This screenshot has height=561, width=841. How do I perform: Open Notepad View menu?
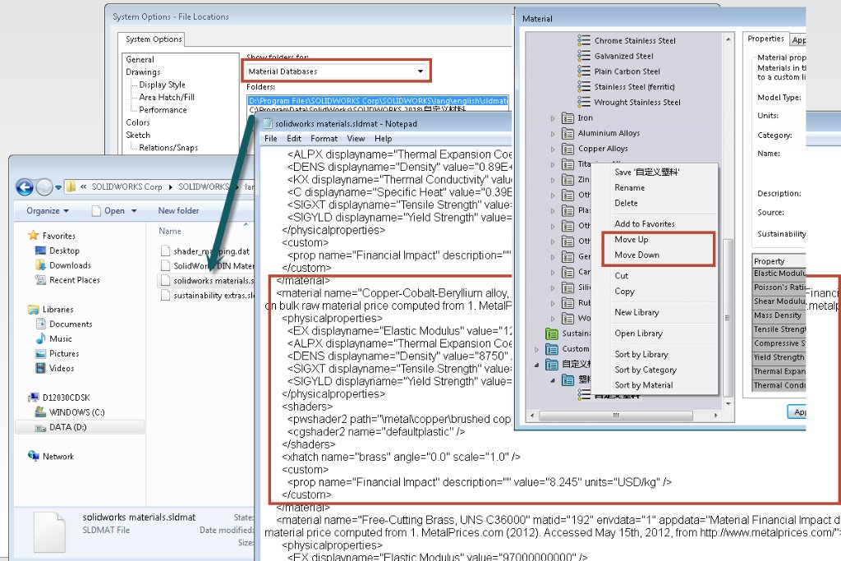(x=356, y=138)
